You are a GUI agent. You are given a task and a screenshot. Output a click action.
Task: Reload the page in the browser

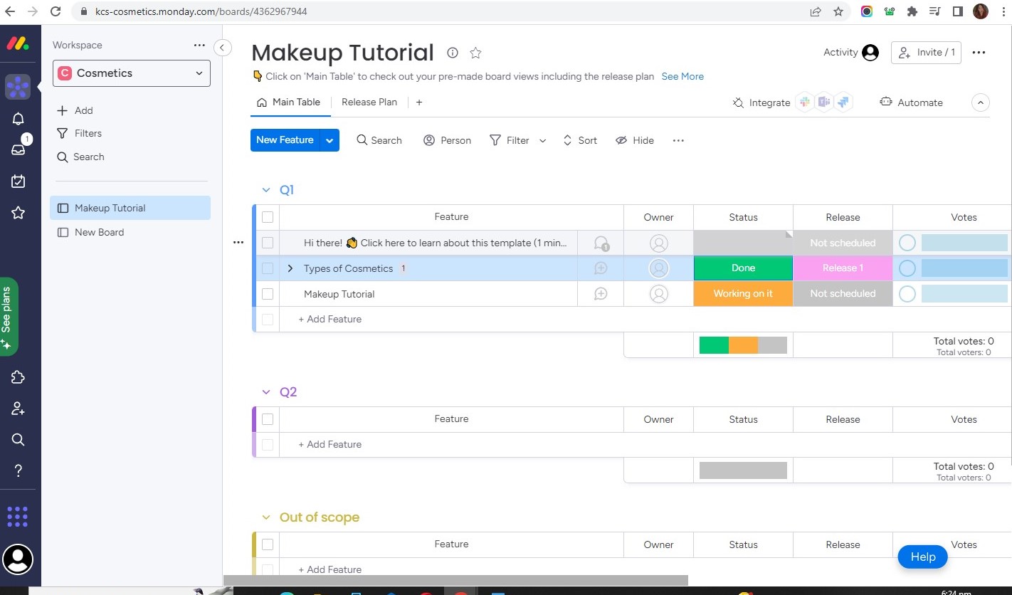pyautogui.click(x=56, y=11)
